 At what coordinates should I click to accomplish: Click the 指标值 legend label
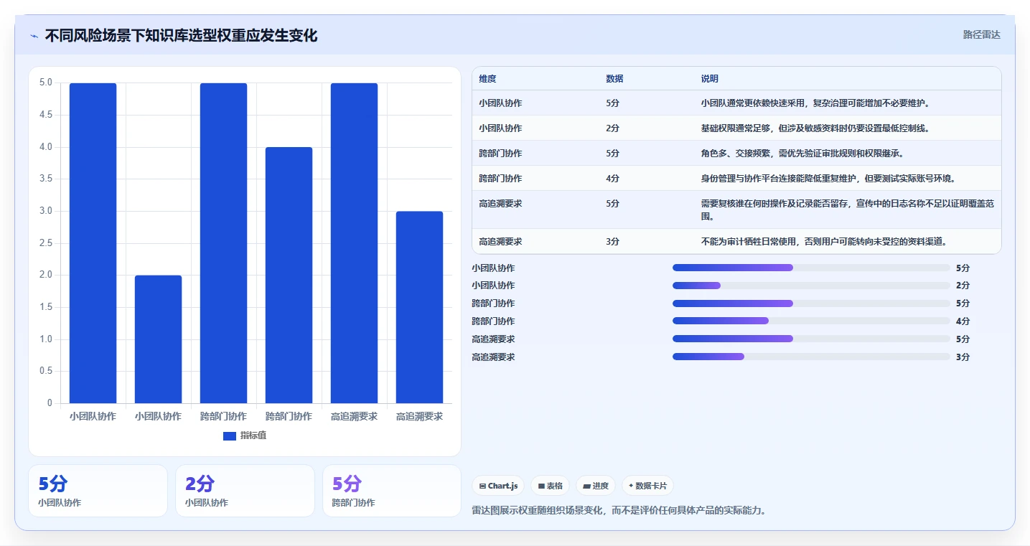click(253, 436)
